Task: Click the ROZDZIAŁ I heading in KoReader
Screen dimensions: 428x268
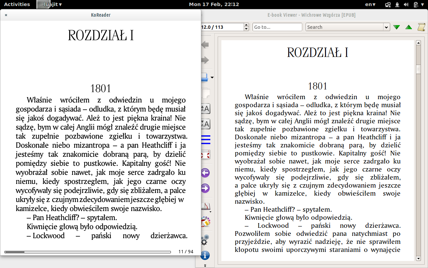Action: click(x=101, y=36)
